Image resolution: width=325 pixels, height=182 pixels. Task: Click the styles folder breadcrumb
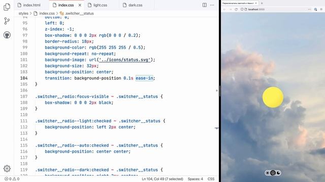pos(23,14)
